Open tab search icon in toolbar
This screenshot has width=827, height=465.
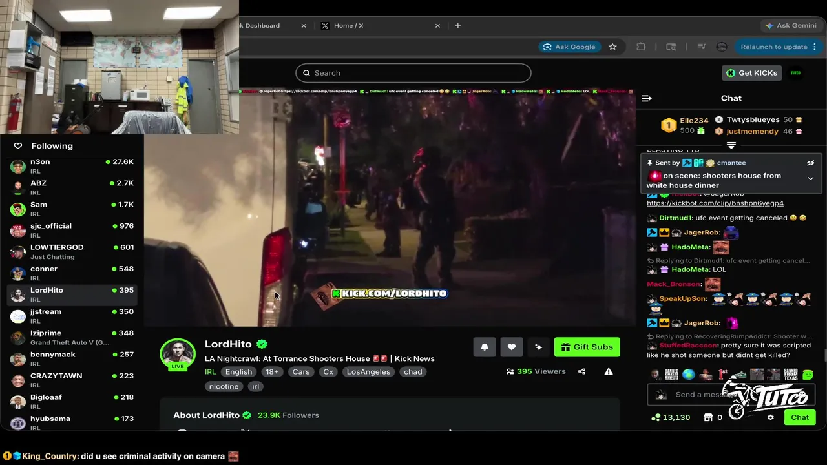coord(671,46)
